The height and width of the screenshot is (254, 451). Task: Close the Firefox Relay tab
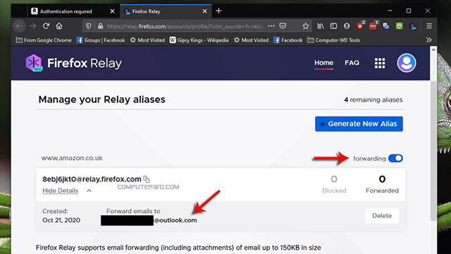[x=204, y=11]
